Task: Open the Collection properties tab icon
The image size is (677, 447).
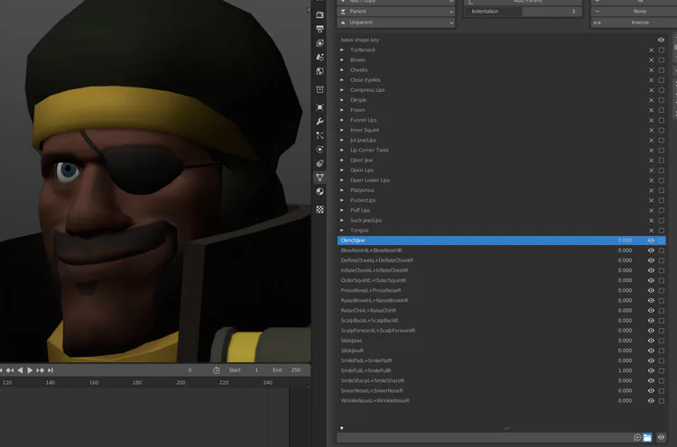Action: [320, 89]
